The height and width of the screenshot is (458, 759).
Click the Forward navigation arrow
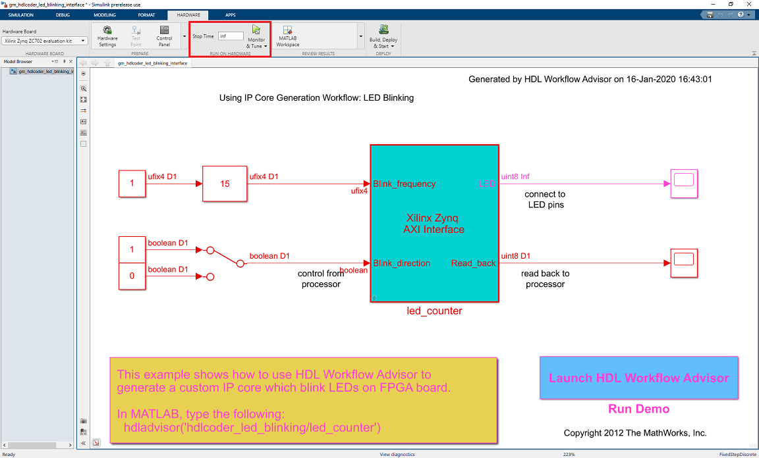pyautogui.click(x=95, y=63)
